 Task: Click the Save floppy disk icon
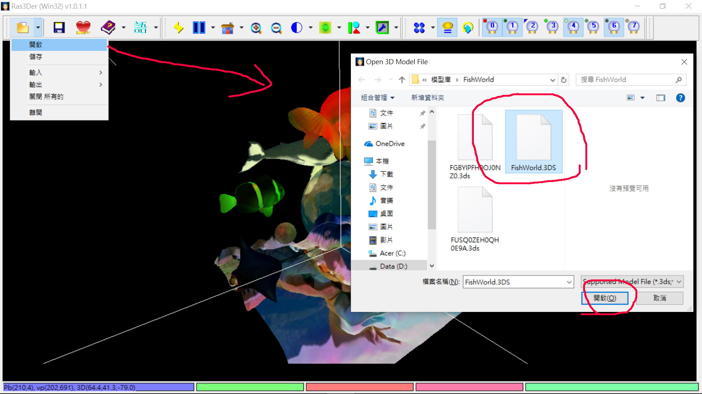click(x=59, y=28)
